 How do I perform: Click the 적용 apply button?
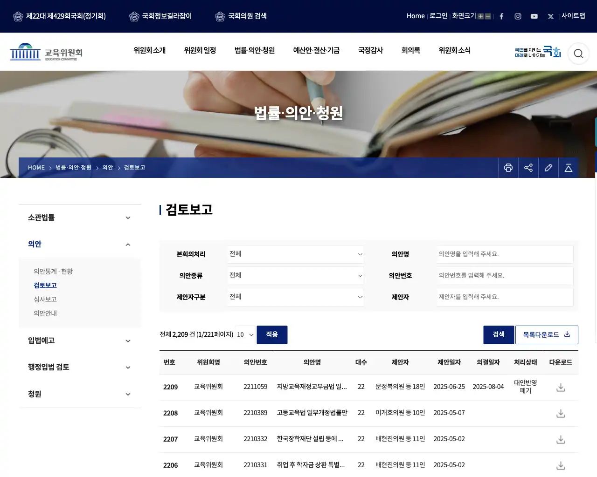click(x=272, y=335)
